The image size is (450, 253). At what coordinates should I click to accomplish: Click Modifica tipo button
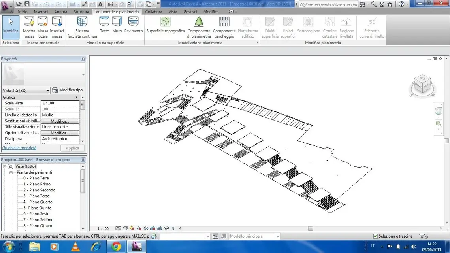coord(68,90)
